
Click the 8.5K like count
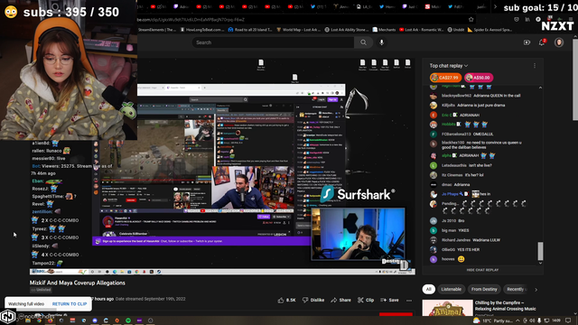(291, 300)
